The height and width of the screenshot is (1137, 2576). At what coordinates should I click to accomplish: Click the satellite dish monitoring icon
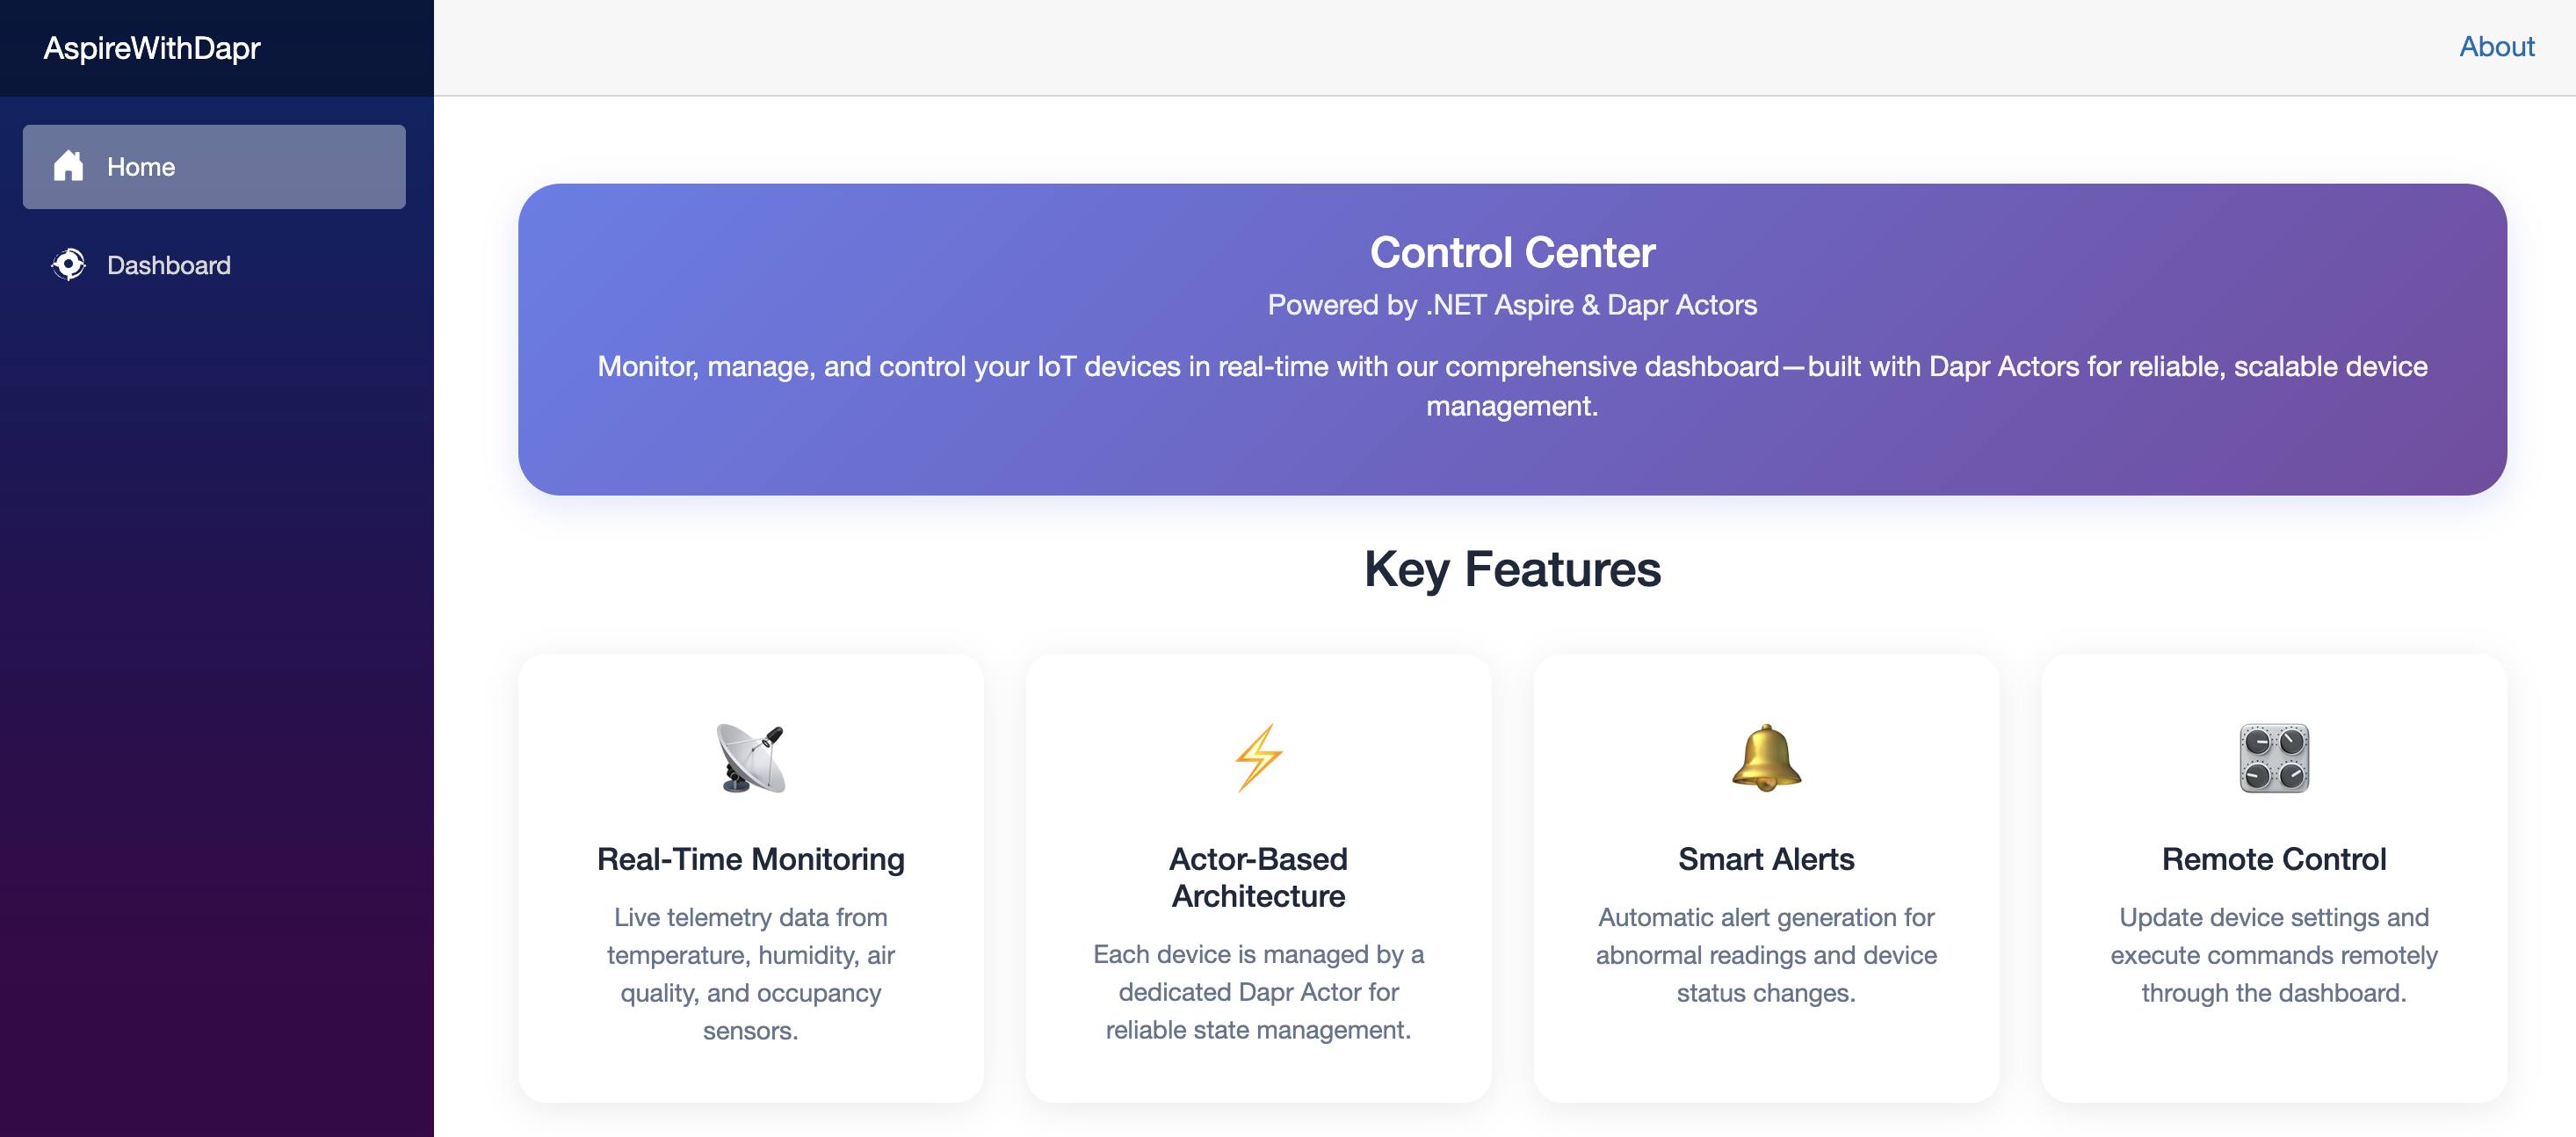pos(750,758)
